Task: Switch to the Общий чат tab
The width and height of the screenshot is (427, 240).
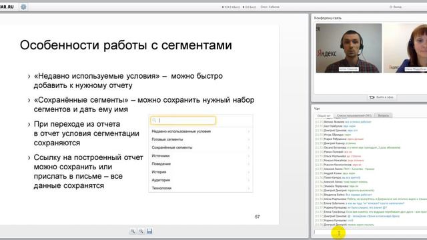Action: [324, 115]
